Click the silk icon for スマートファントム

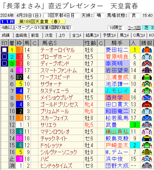(x=147, y=70)
